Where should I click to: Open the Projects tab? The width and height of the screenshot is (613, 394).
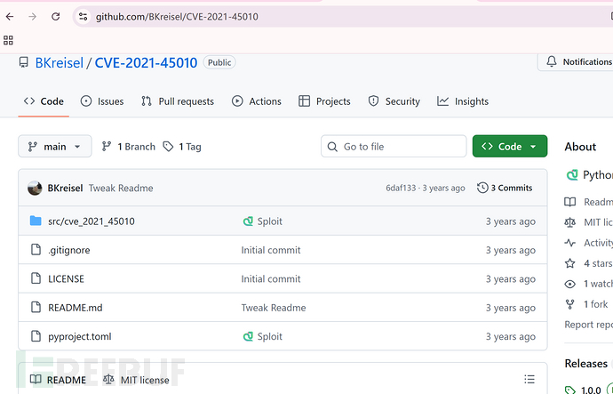point(324,101)
